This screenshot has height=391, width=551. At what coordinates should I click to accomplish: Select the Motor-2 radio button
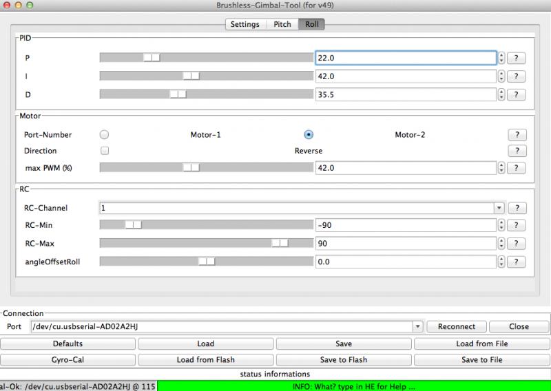(x=309, y=134)
